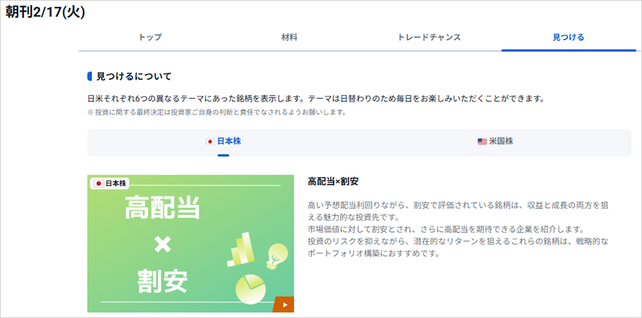Image resolution: width=642 pixels, height=318 pixels.
Task: Click the 日本株 badge on the thumbnail
Action: 110,183
